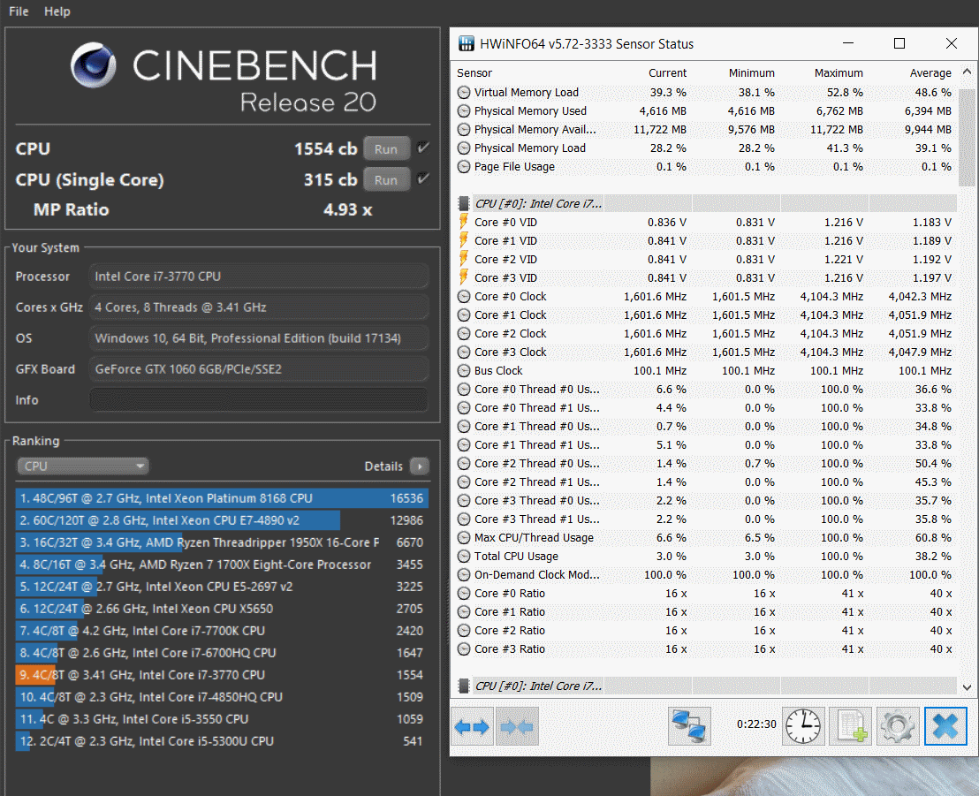
Task: Select Core i5-5300U ranking row
Action: 222,741
